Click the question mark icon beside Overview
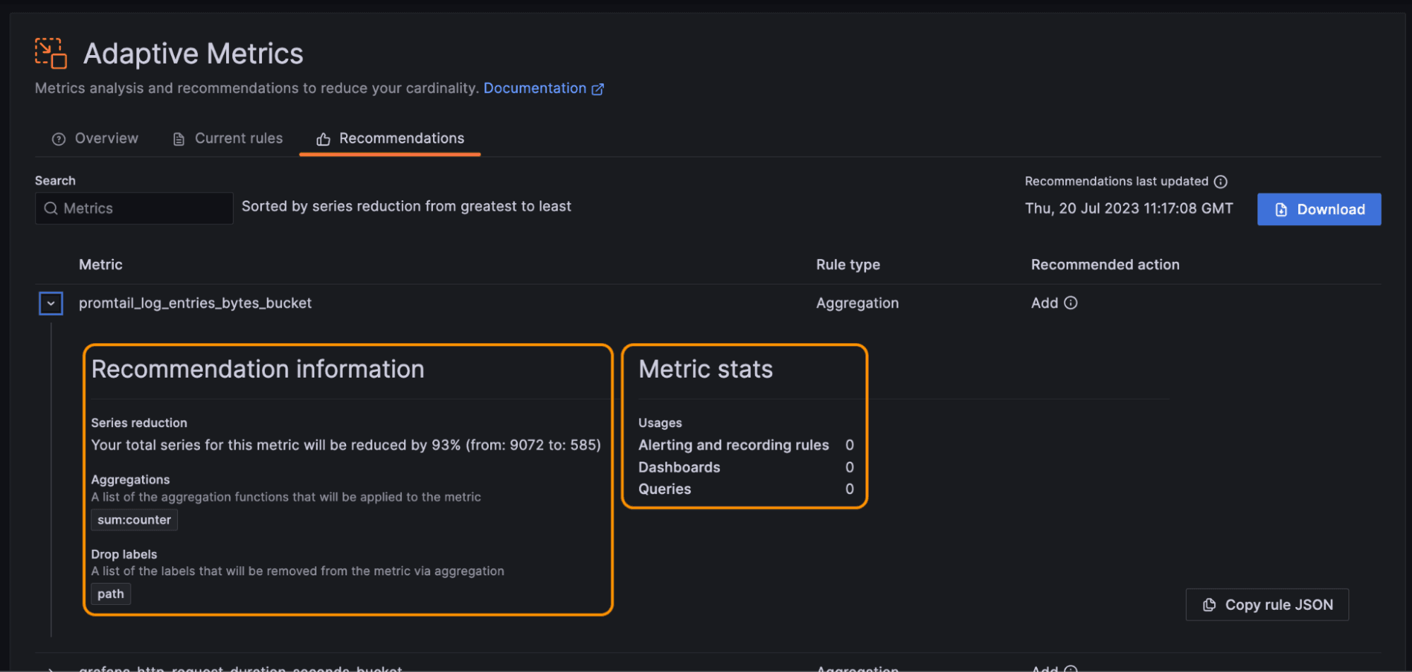 (x=59, y=138)
